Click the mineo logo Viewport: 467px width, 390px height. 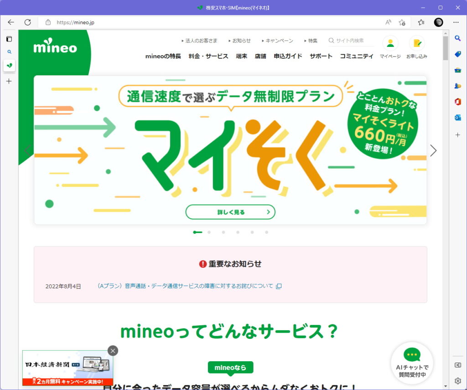click(x=55, y=46)
